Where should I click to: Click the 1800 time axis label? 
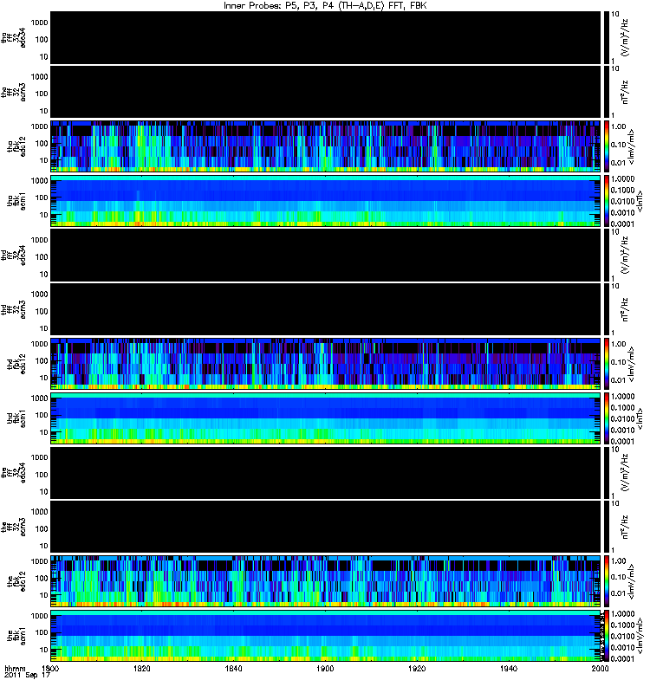50,668
